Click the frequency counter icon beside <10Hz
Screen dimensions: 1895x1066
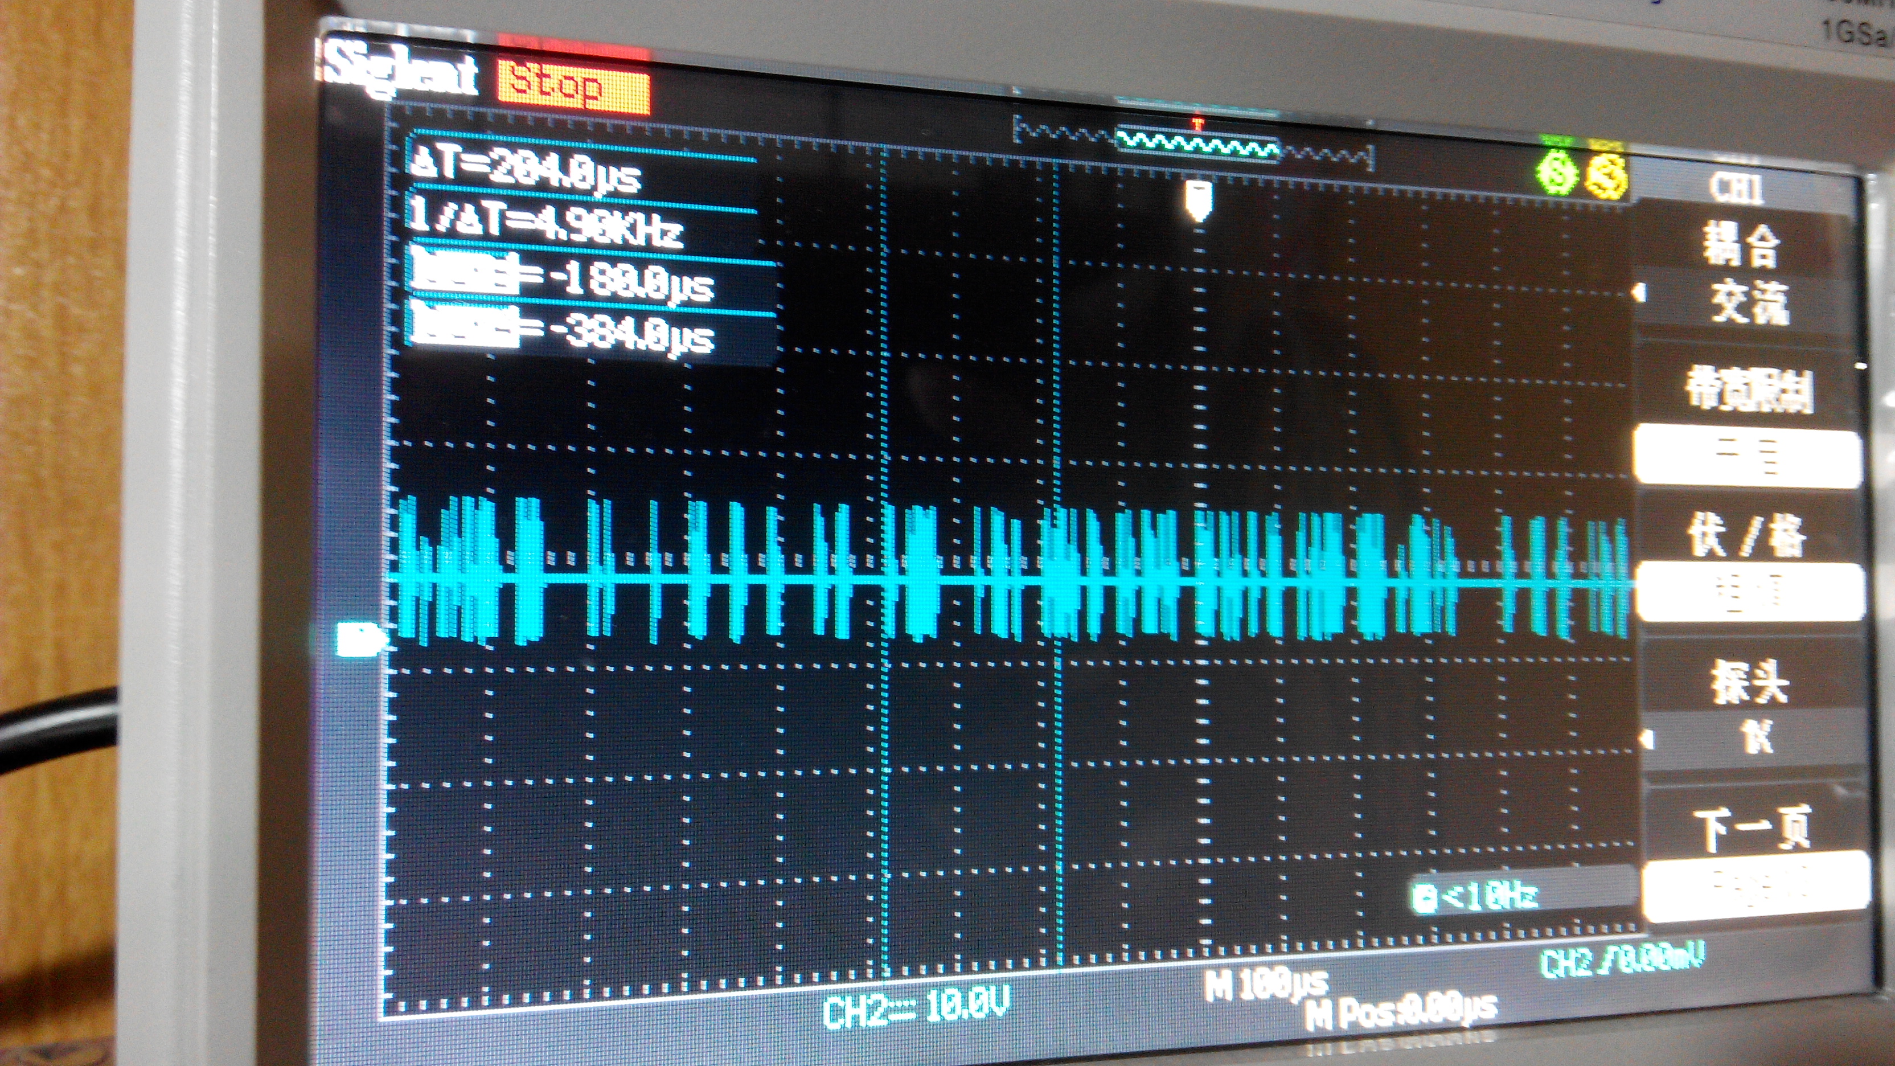(x=1425, y=898)
